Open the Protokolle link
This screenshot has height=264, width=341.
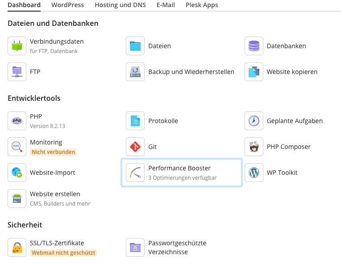[163, 121]
